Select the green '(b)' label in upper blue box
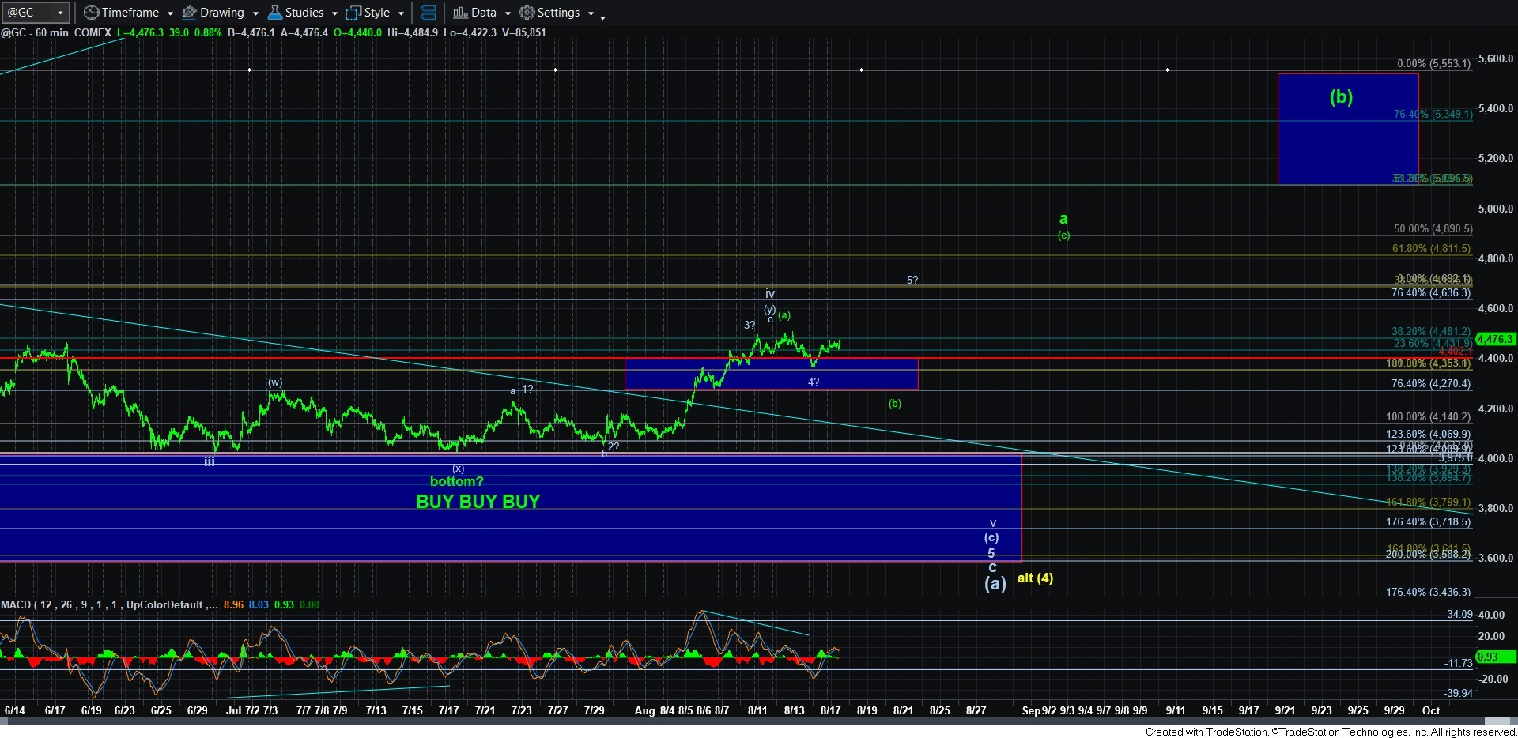The height and width of the screenshot is (738, 1518). (x=1341, y=96)
